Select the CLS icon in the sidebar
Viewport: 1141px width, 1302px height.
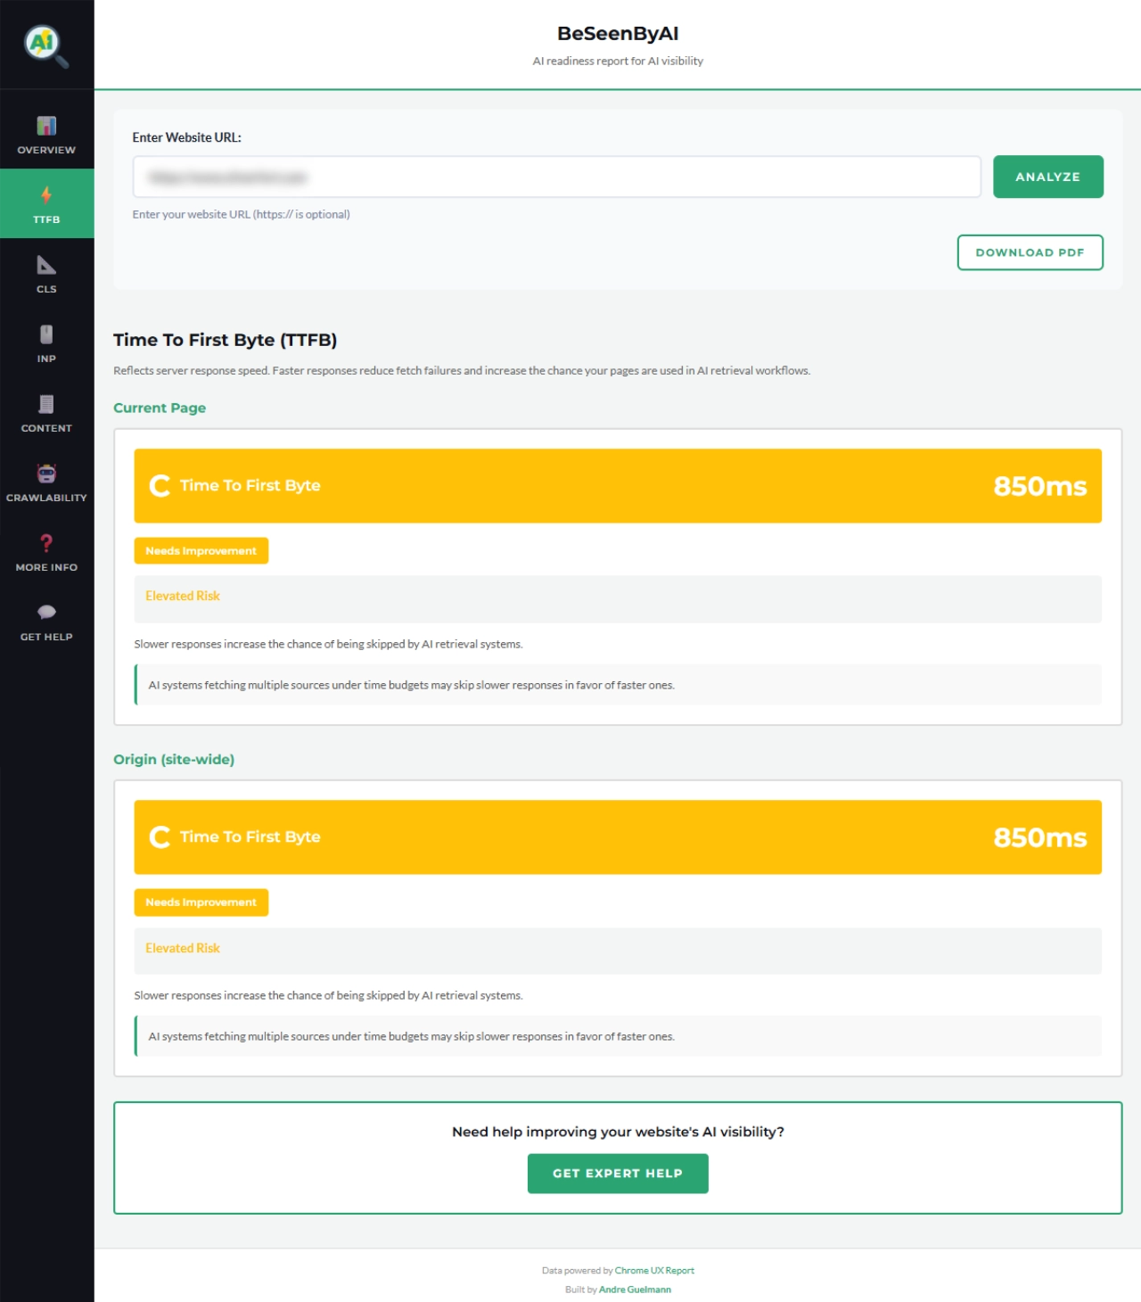tap(45, 265)
